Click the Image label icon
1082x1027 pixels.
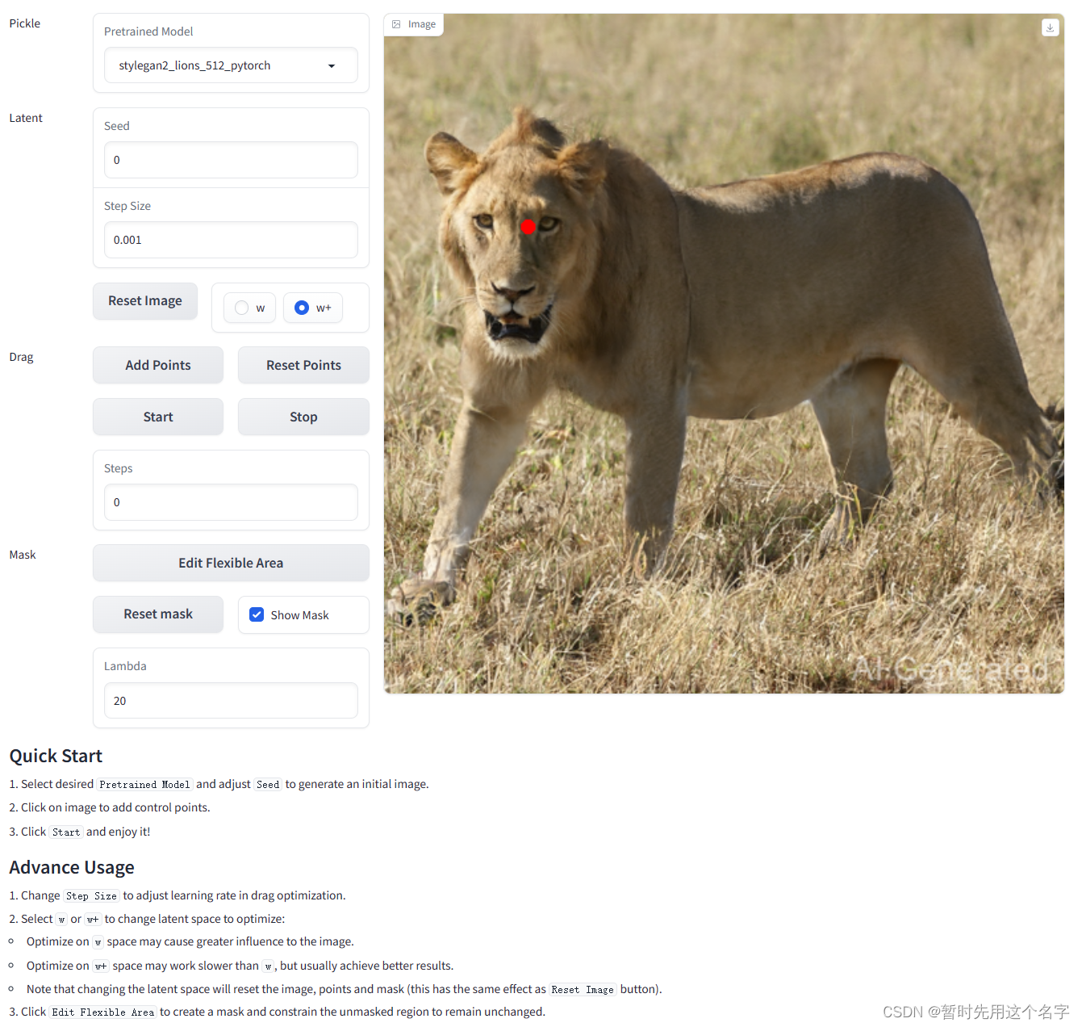point(396,24)
